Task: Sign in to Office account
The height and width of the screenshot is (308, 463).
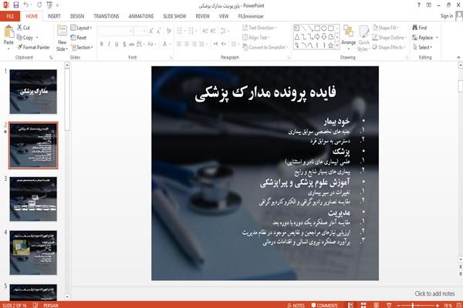Action: (447, 16)
